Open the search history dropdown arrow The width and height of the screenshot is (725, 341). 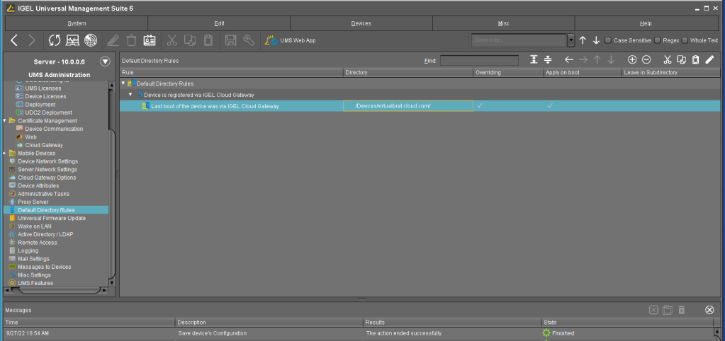click(x=571, y=40)
